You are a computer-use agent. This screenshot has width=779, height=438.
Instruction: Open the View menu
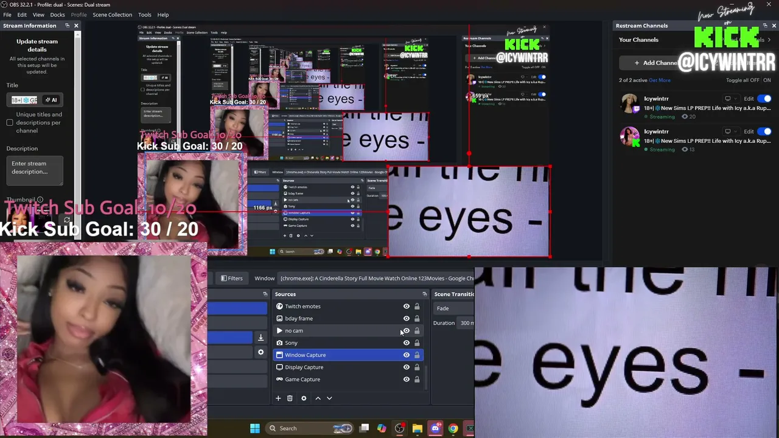coord(38,15)
